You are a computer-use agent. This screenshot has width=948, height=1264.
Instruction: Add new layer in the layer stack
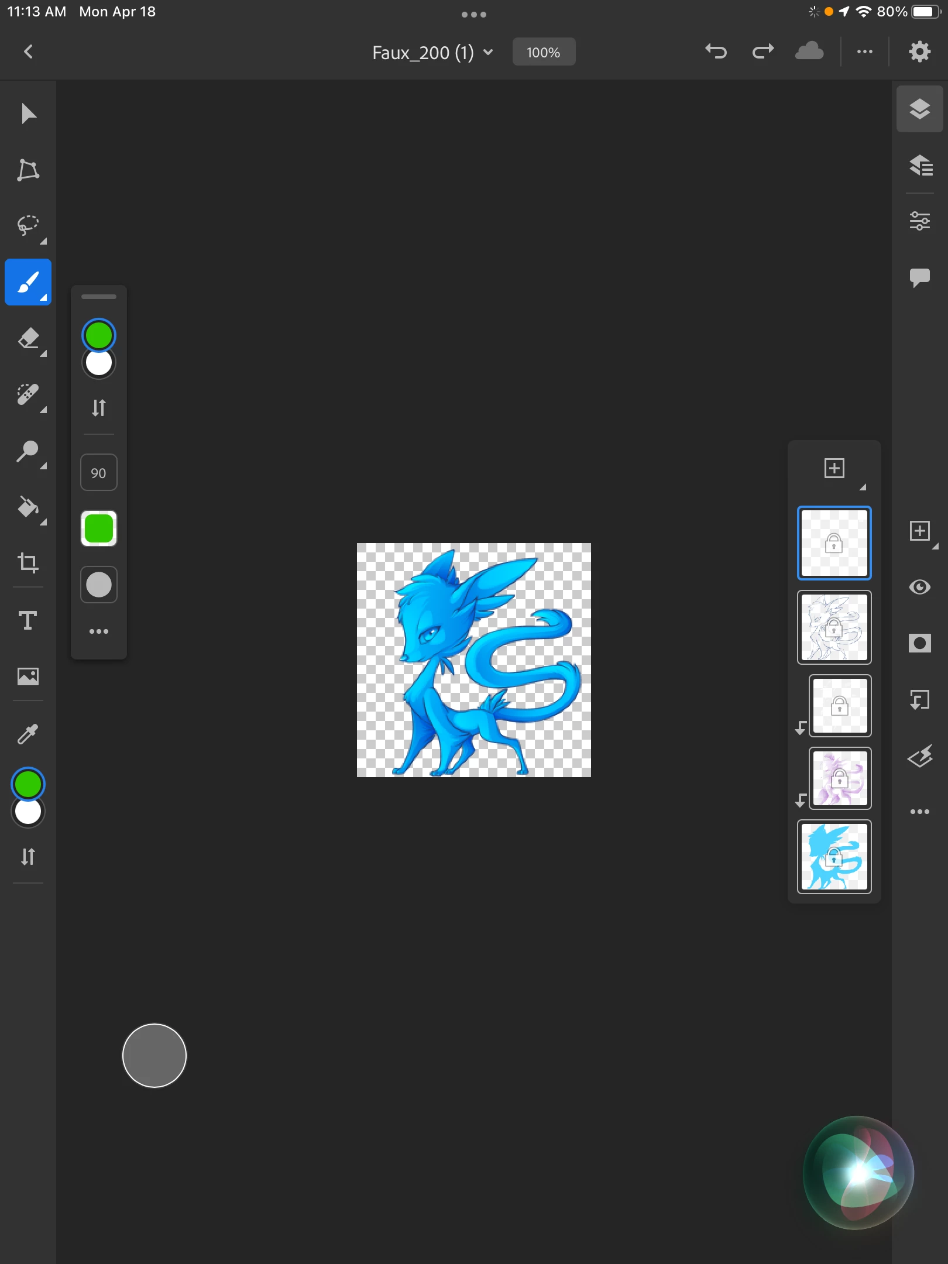(834, 468)
